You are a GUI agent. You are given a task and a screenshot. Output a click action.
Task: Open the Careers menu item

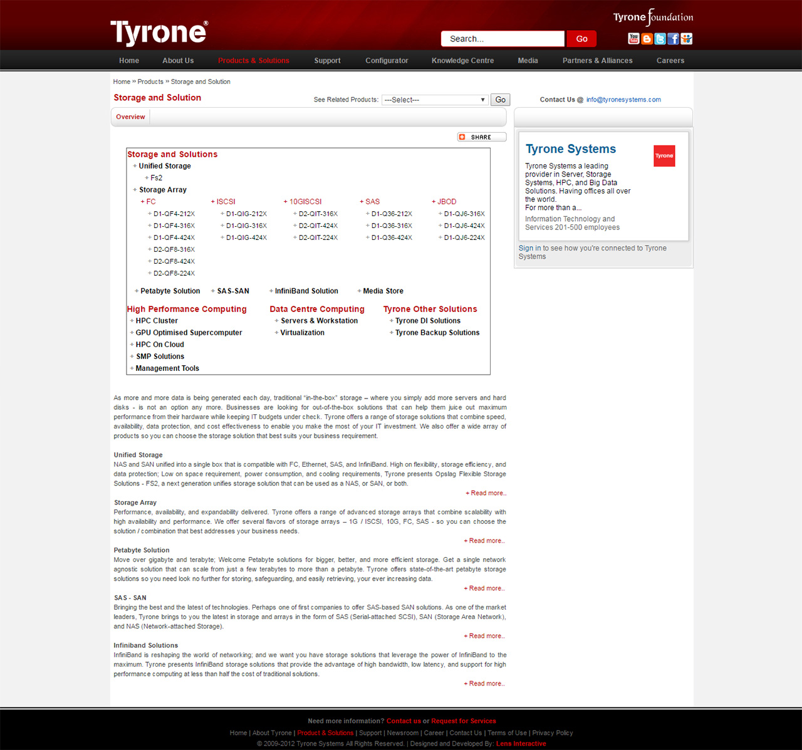coord(670,61)
